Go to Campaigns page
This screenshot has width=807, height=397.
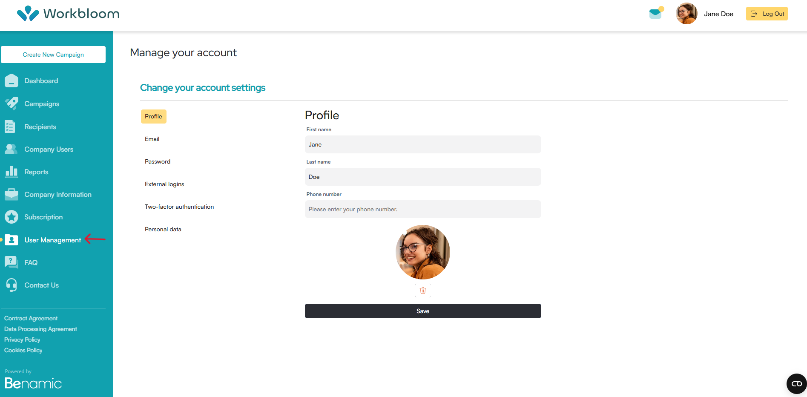click(x=42, y=104)
